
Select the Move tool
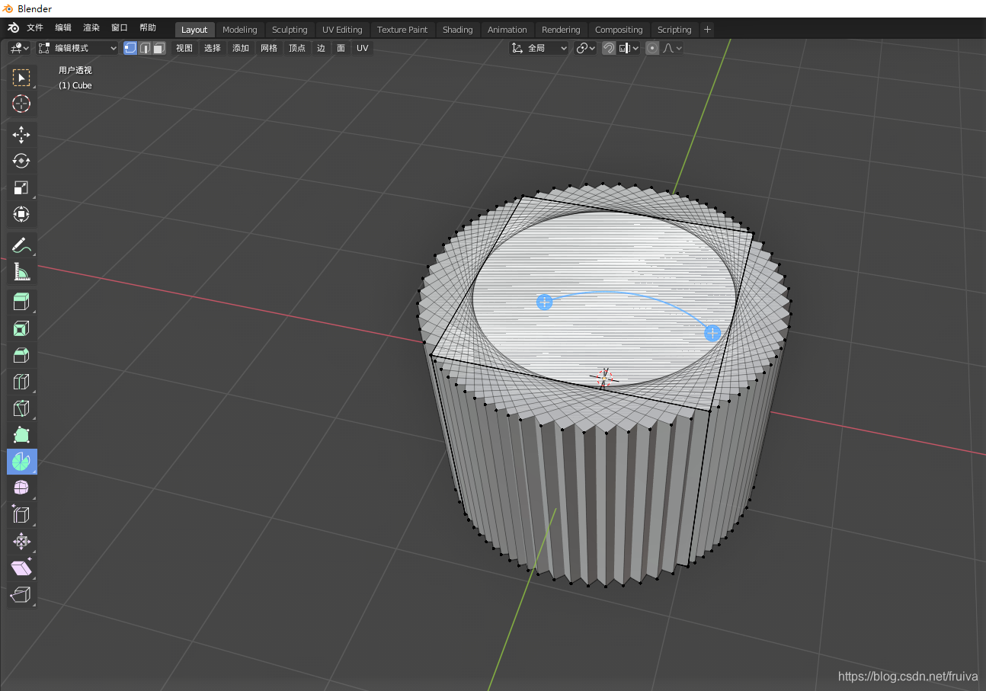(x=21, y=135)
